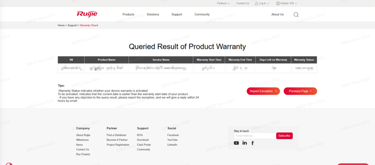The image size is (375, 165).
Task: Open the Products menu
Action: (128, 14)
